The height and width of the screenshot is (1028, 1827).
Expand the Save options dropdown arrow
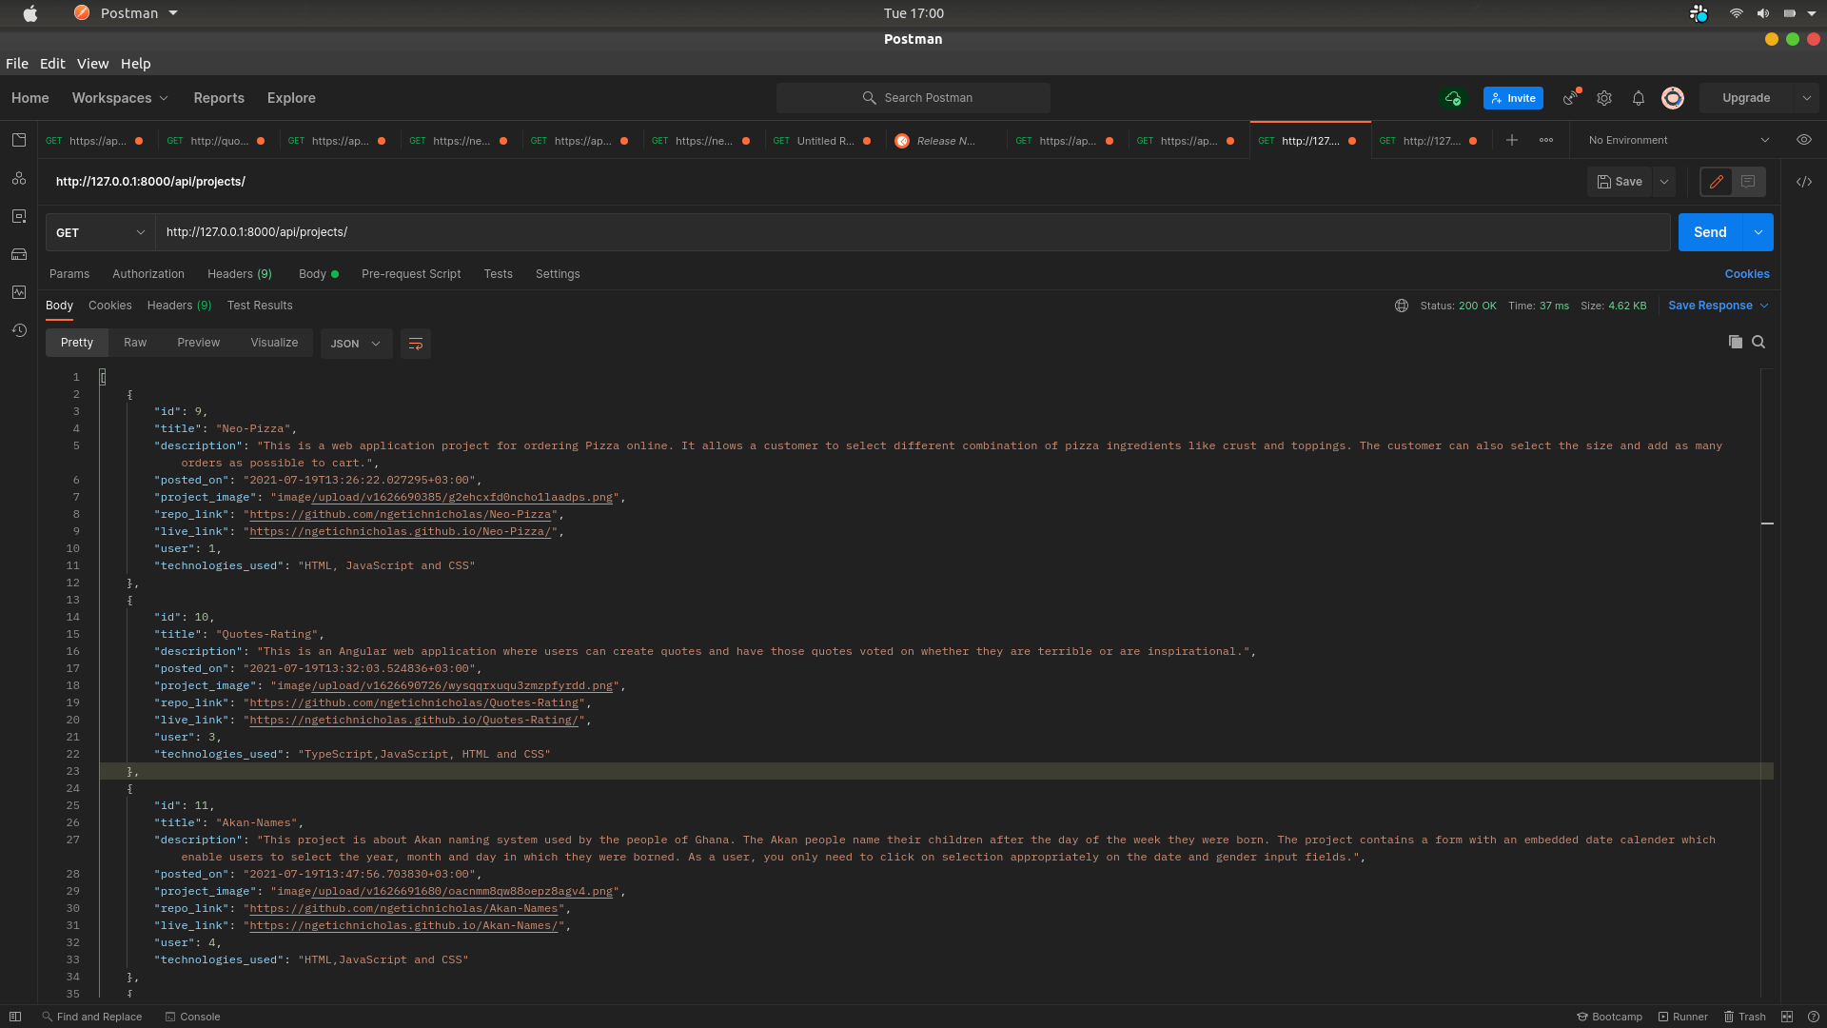pos(1664,182)
